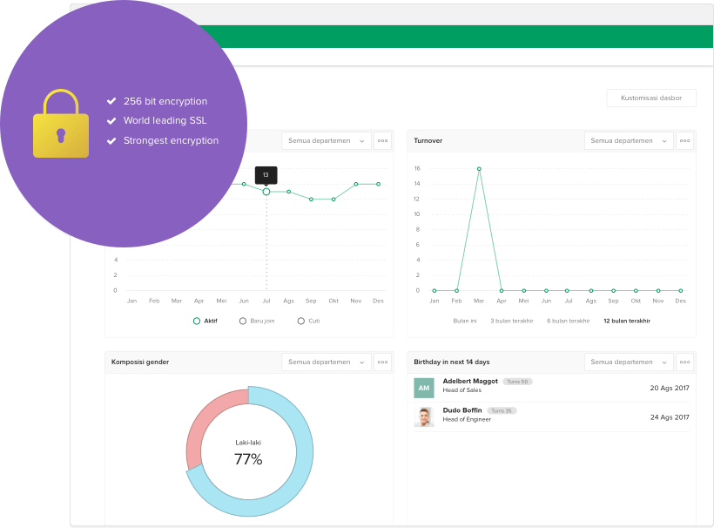Image resolution: width=714 pixels, height=528 pixels.
Task: Click the Nov data point in employee chart
Action: pyautogui.click(x=356, y=184)
